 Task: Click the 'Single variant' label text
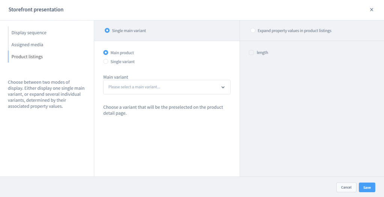(x=123, y=62)
